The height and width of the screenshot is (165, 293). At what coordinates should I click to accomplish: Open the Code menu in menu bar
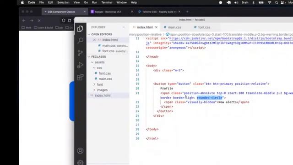coord(32,2)
